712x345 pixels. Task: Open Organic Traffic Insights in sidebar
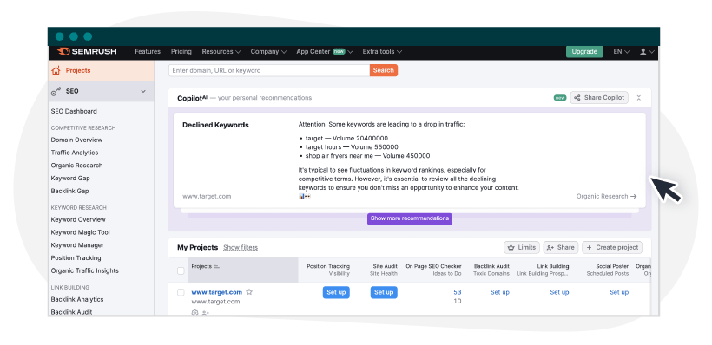[84, 270]
